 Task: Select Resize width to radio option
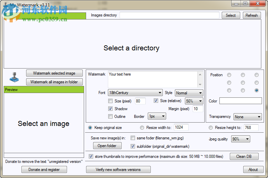click(x=142, y=128)
